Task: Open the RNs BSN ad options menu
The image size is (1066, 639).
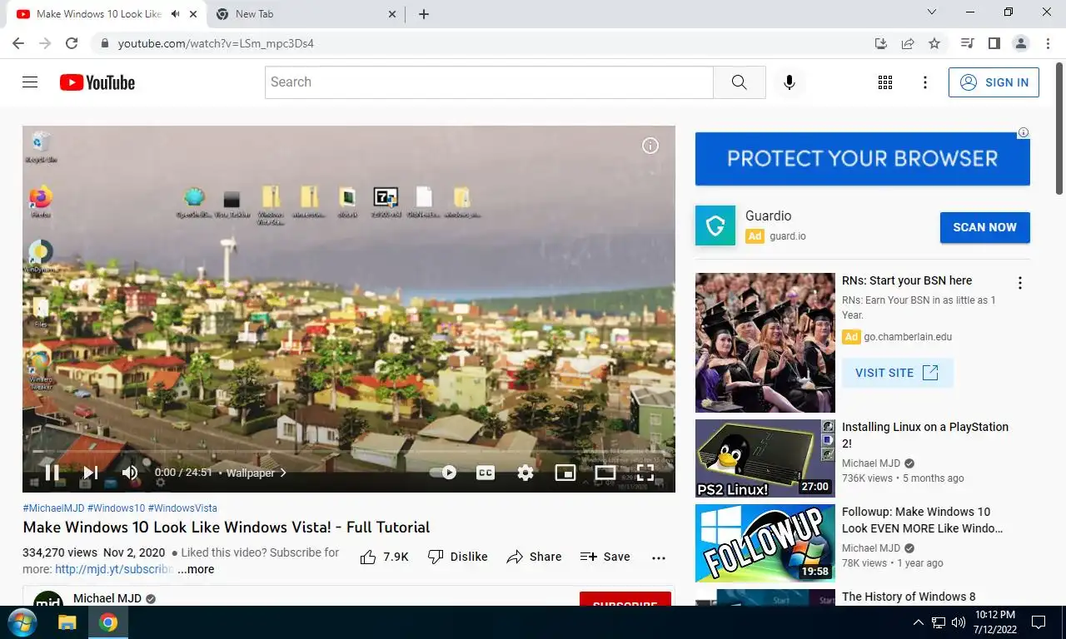Action: click(1019, 283)
